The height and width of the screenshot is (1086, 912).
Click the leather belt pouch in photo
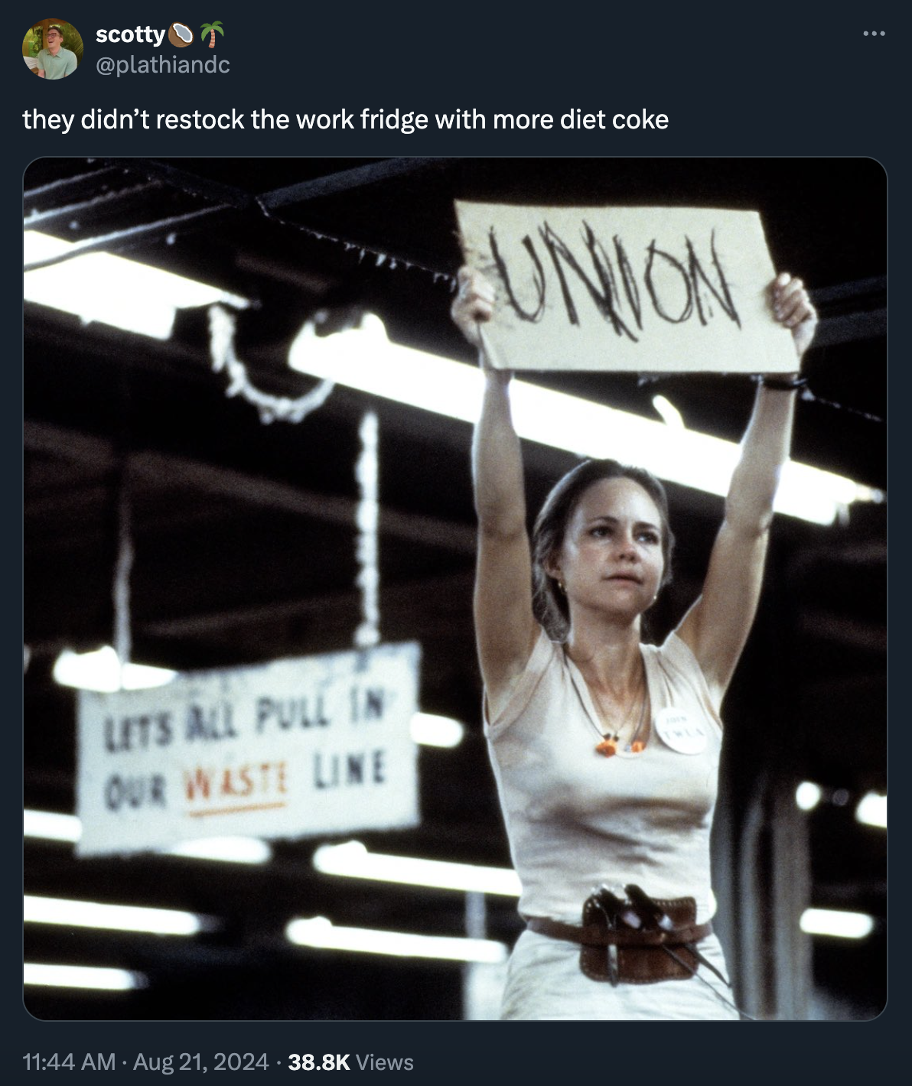[639, 937]
